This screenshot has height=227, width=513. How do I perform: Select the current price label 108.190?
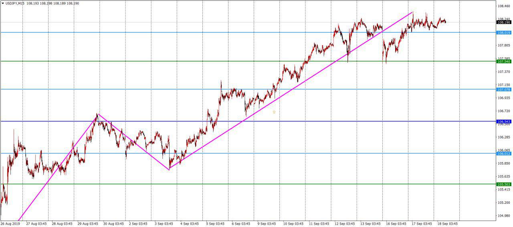point(504,22)
